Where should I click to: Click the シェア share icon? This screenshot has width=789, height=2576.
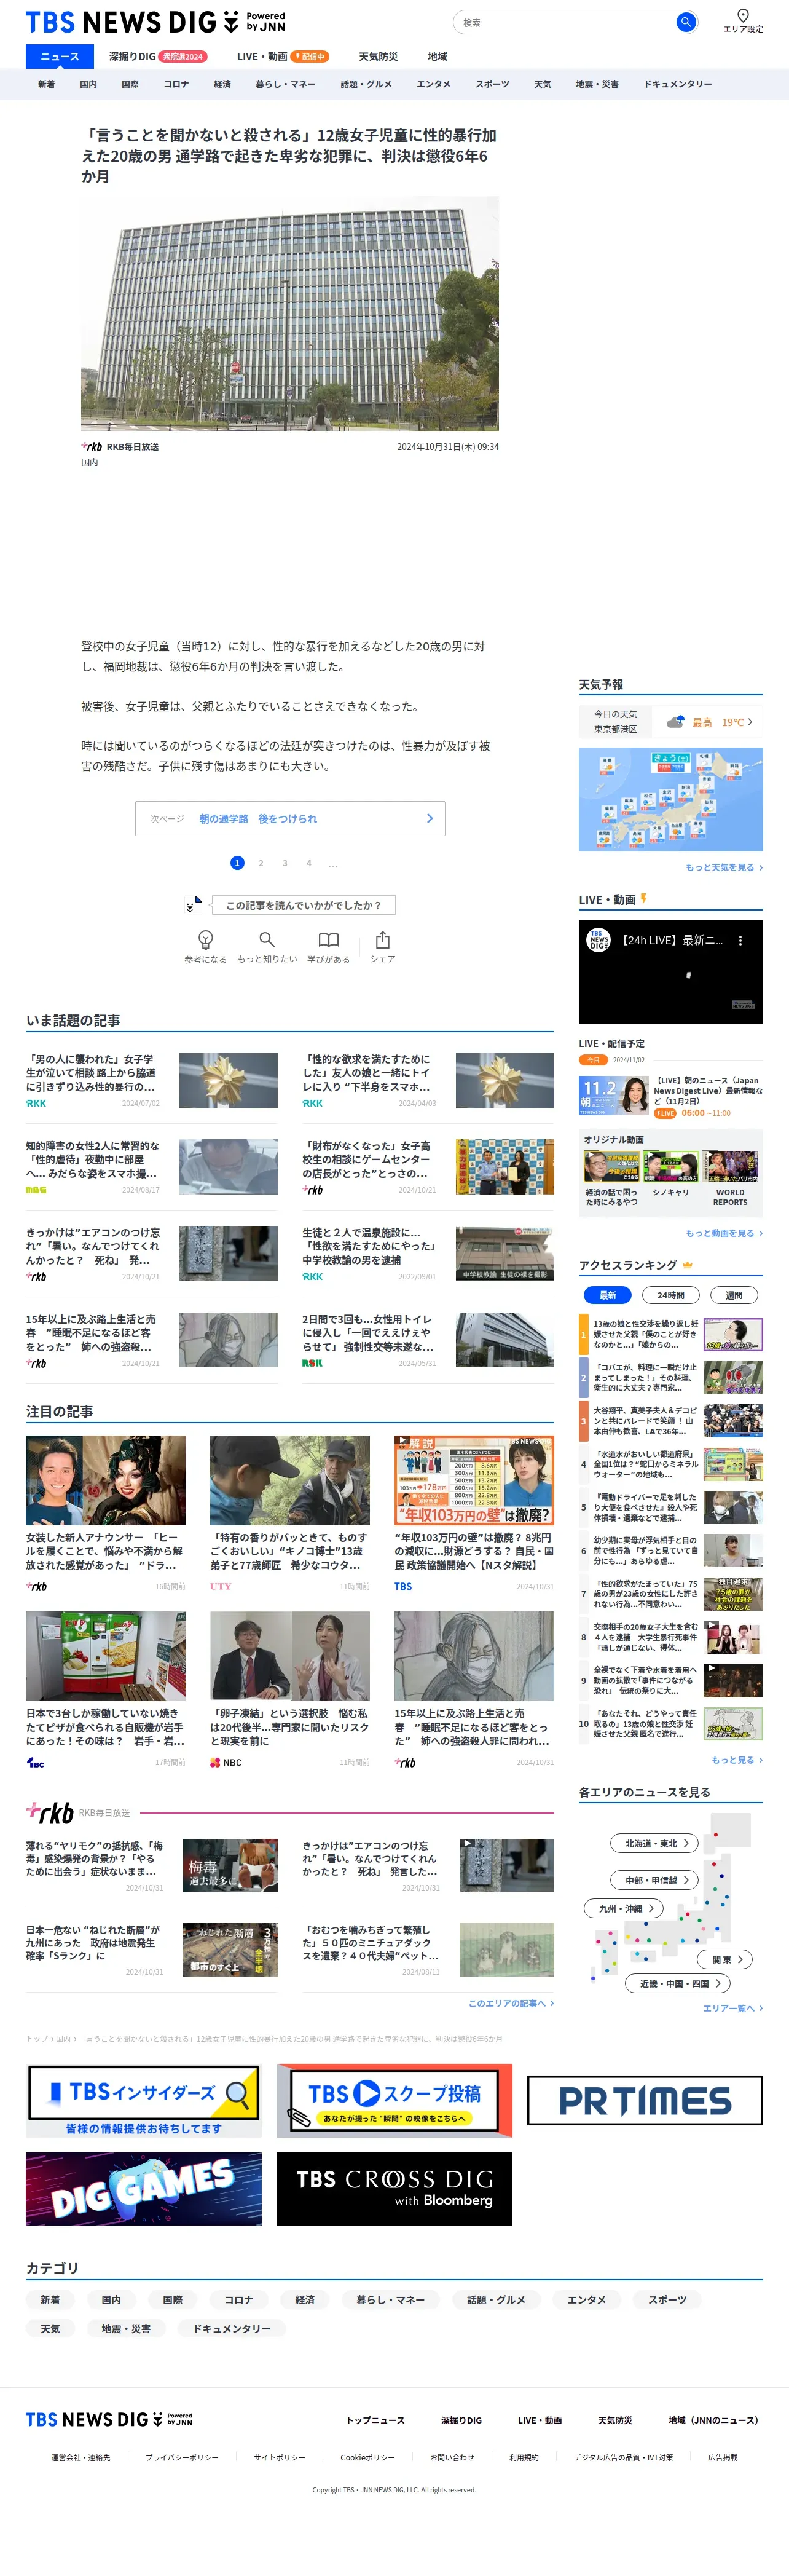[x=382, y=939]
